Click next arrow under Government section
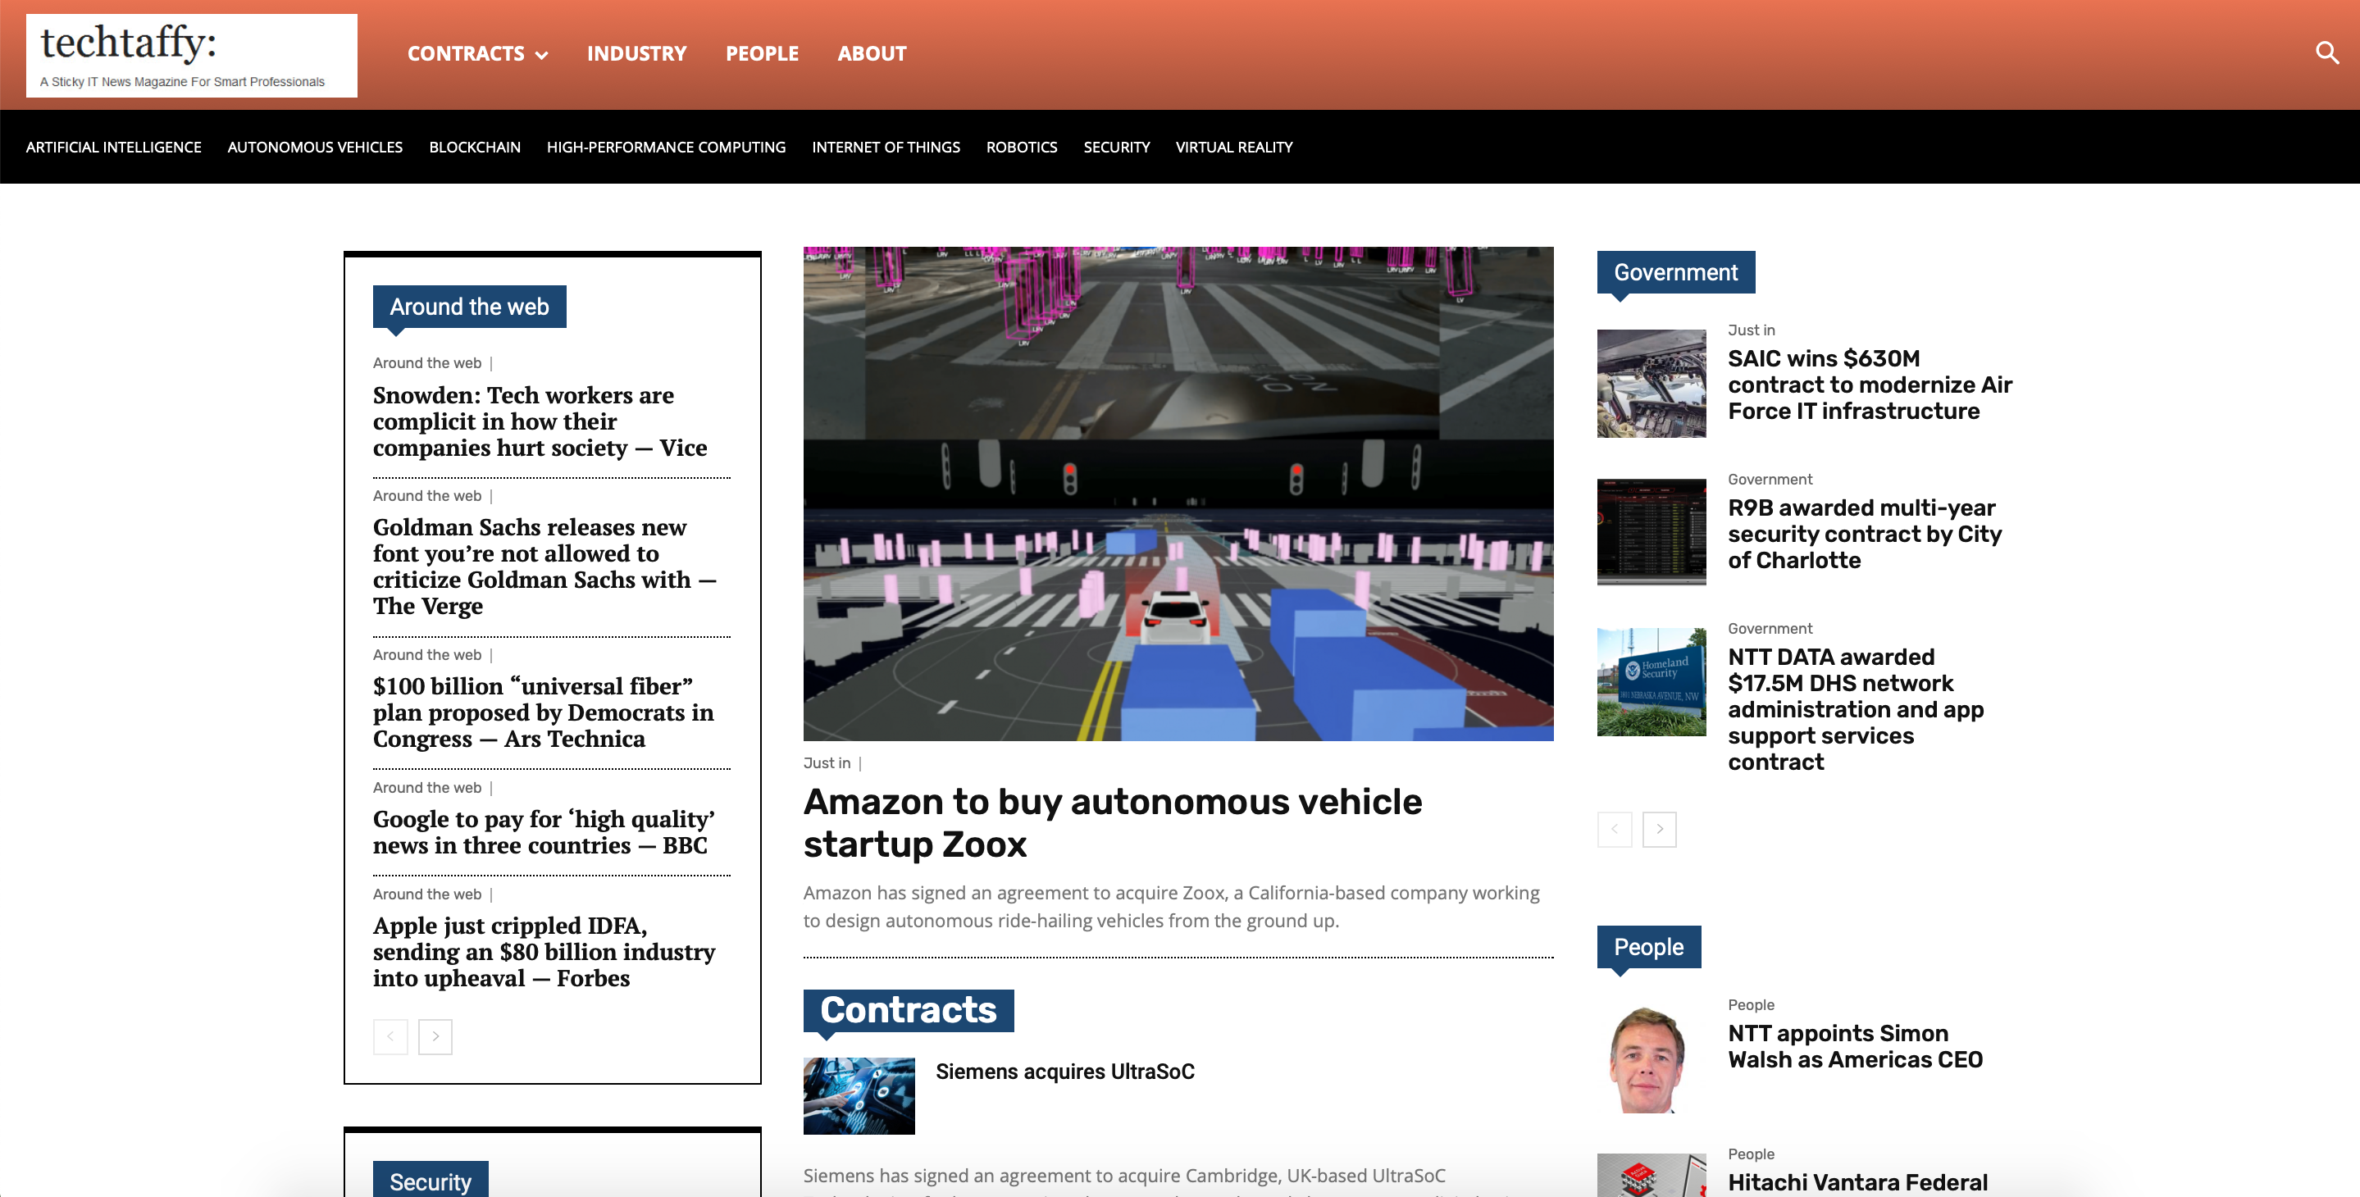Image resolution: width=2360 pixels, height=1197 pixels. point(1659,829)
